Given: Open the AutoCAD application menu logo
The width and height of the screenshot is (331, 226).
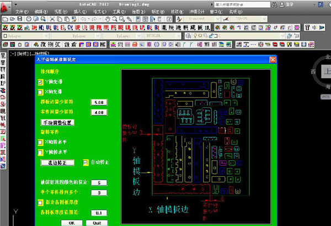Looking at the screenshot, I should pos(4,7).
